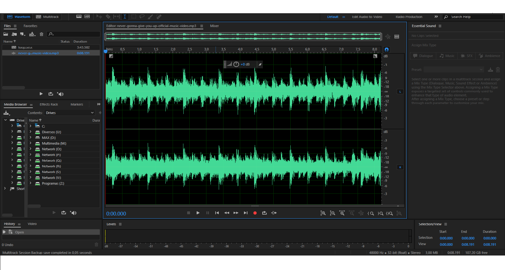505x270 pixels.
Task: Click the Record button in transport controls
Action: 255,213
